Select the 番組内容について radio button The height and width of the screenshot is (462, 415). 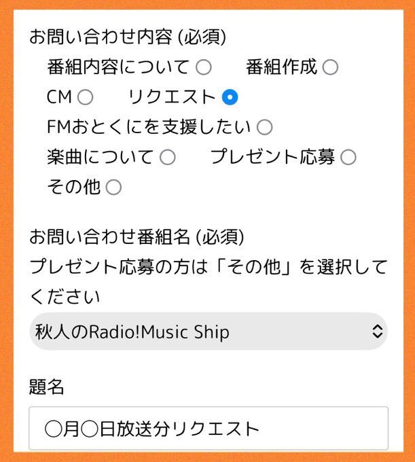coord(204,67)
